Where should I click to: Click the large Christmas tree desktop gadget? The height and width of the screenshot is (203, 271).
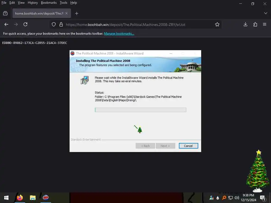coord(258,171)
